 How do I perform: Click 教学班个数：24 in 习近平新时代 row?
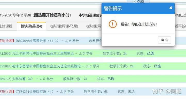tap(115, 53)
